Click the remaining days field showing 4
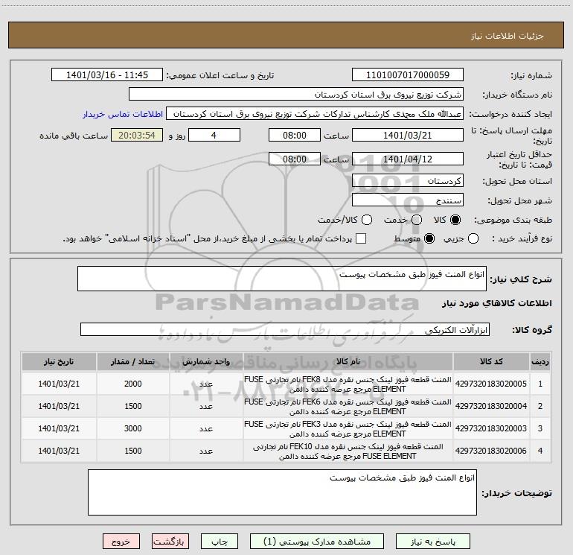Viewport: 573px width, 555px height. (x=214, y=135)
